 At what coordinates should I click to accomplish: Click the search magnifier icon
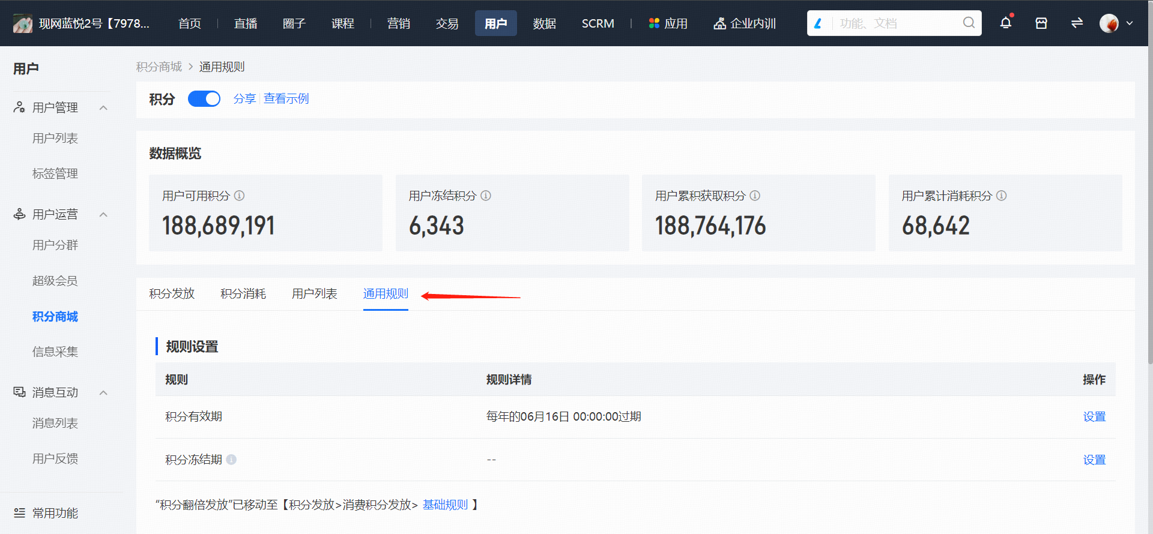[x=969, y=23]
